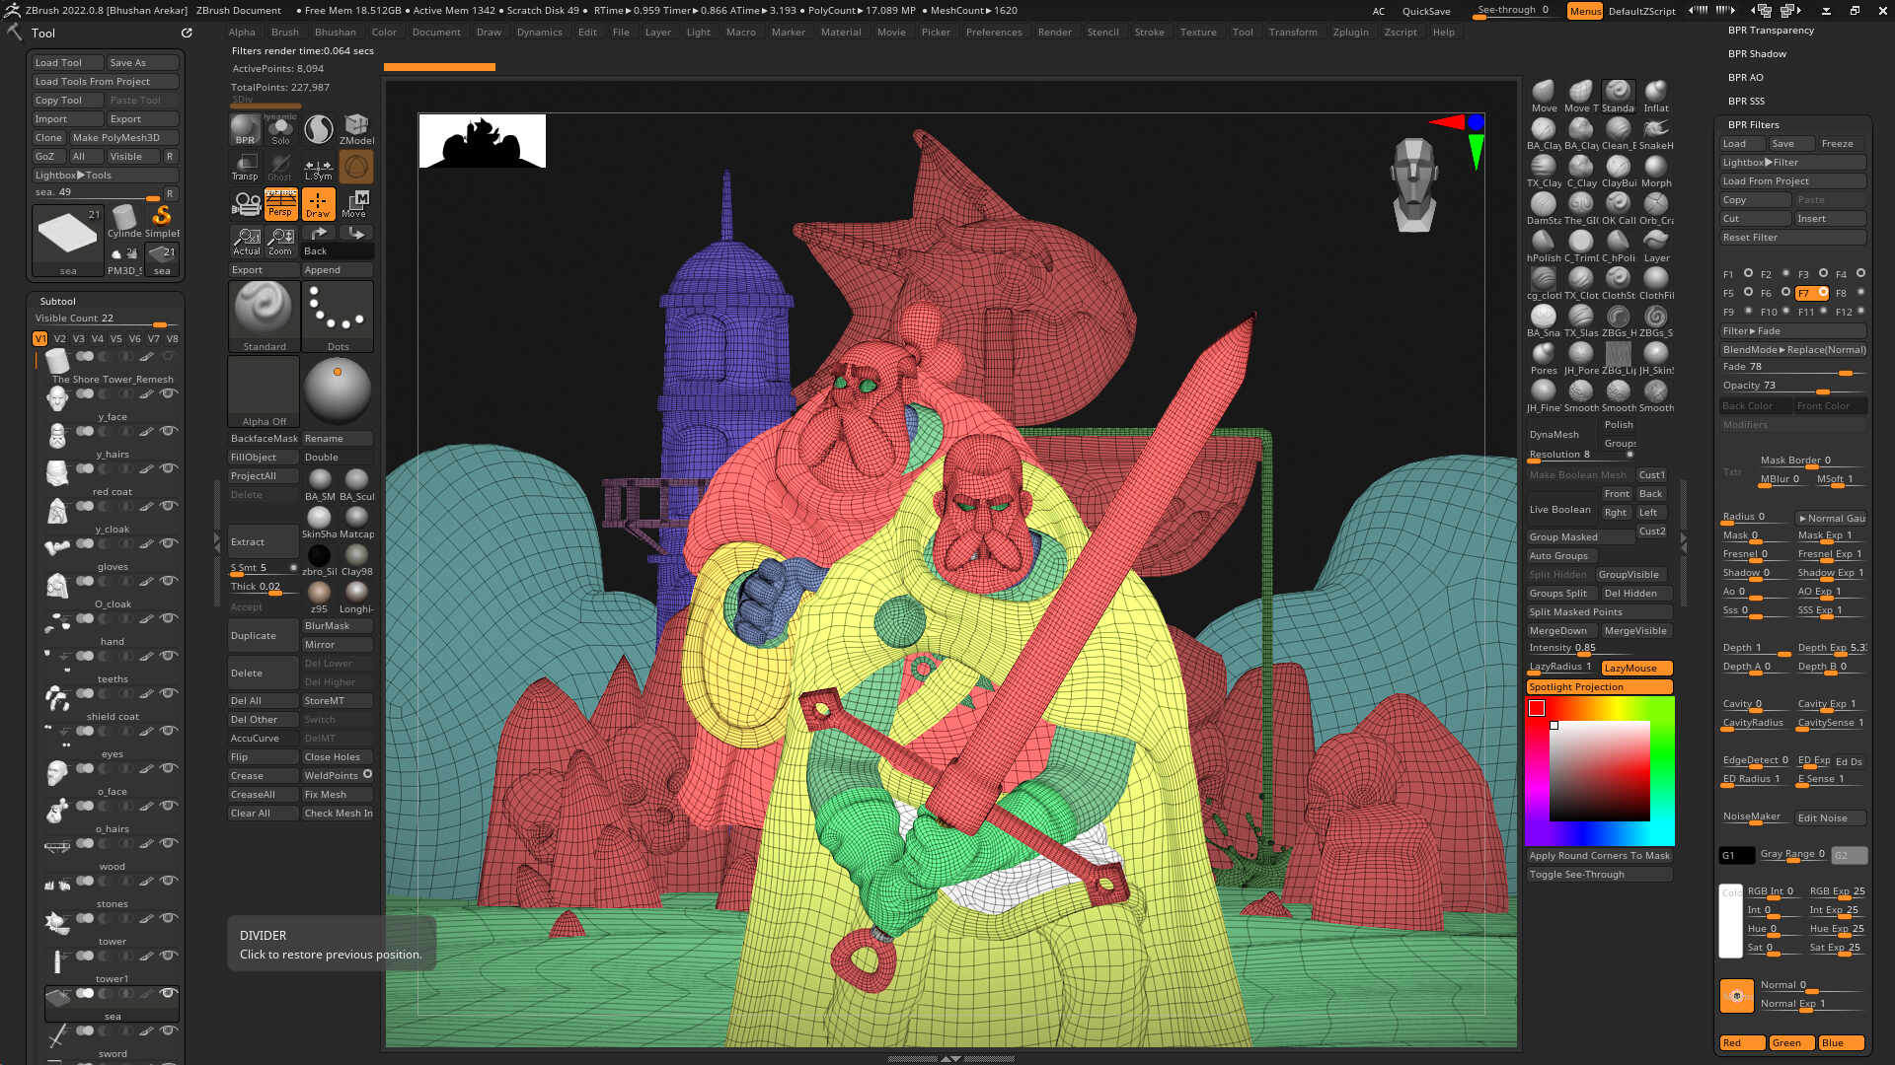Open the BlendMode Replace(Normal) dropdown
This screenshot has height=1065, width=1895.
(x=1791, y=349)
